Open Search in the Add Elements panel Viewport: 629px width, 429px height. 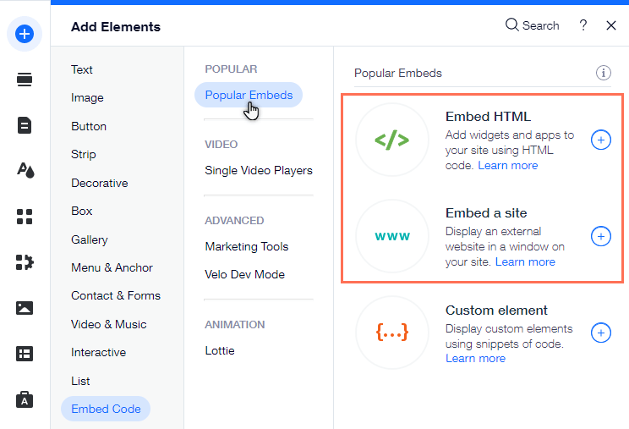click(x=532, y=25)
